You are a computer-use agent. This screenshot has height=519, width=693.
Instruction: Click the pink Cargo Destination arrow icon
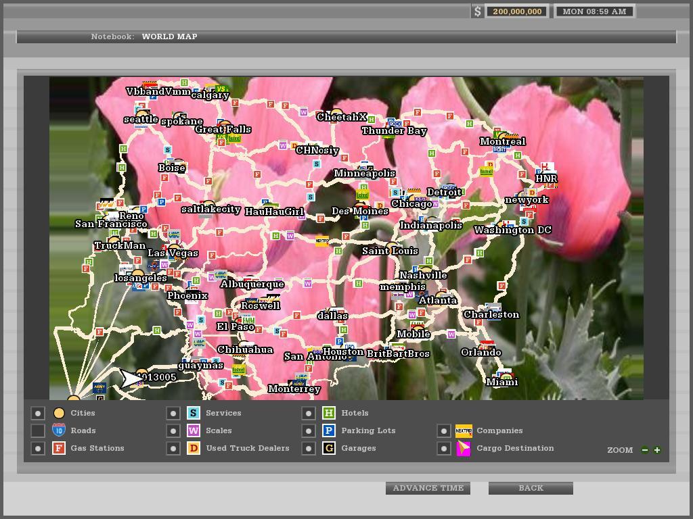point(464,448)
